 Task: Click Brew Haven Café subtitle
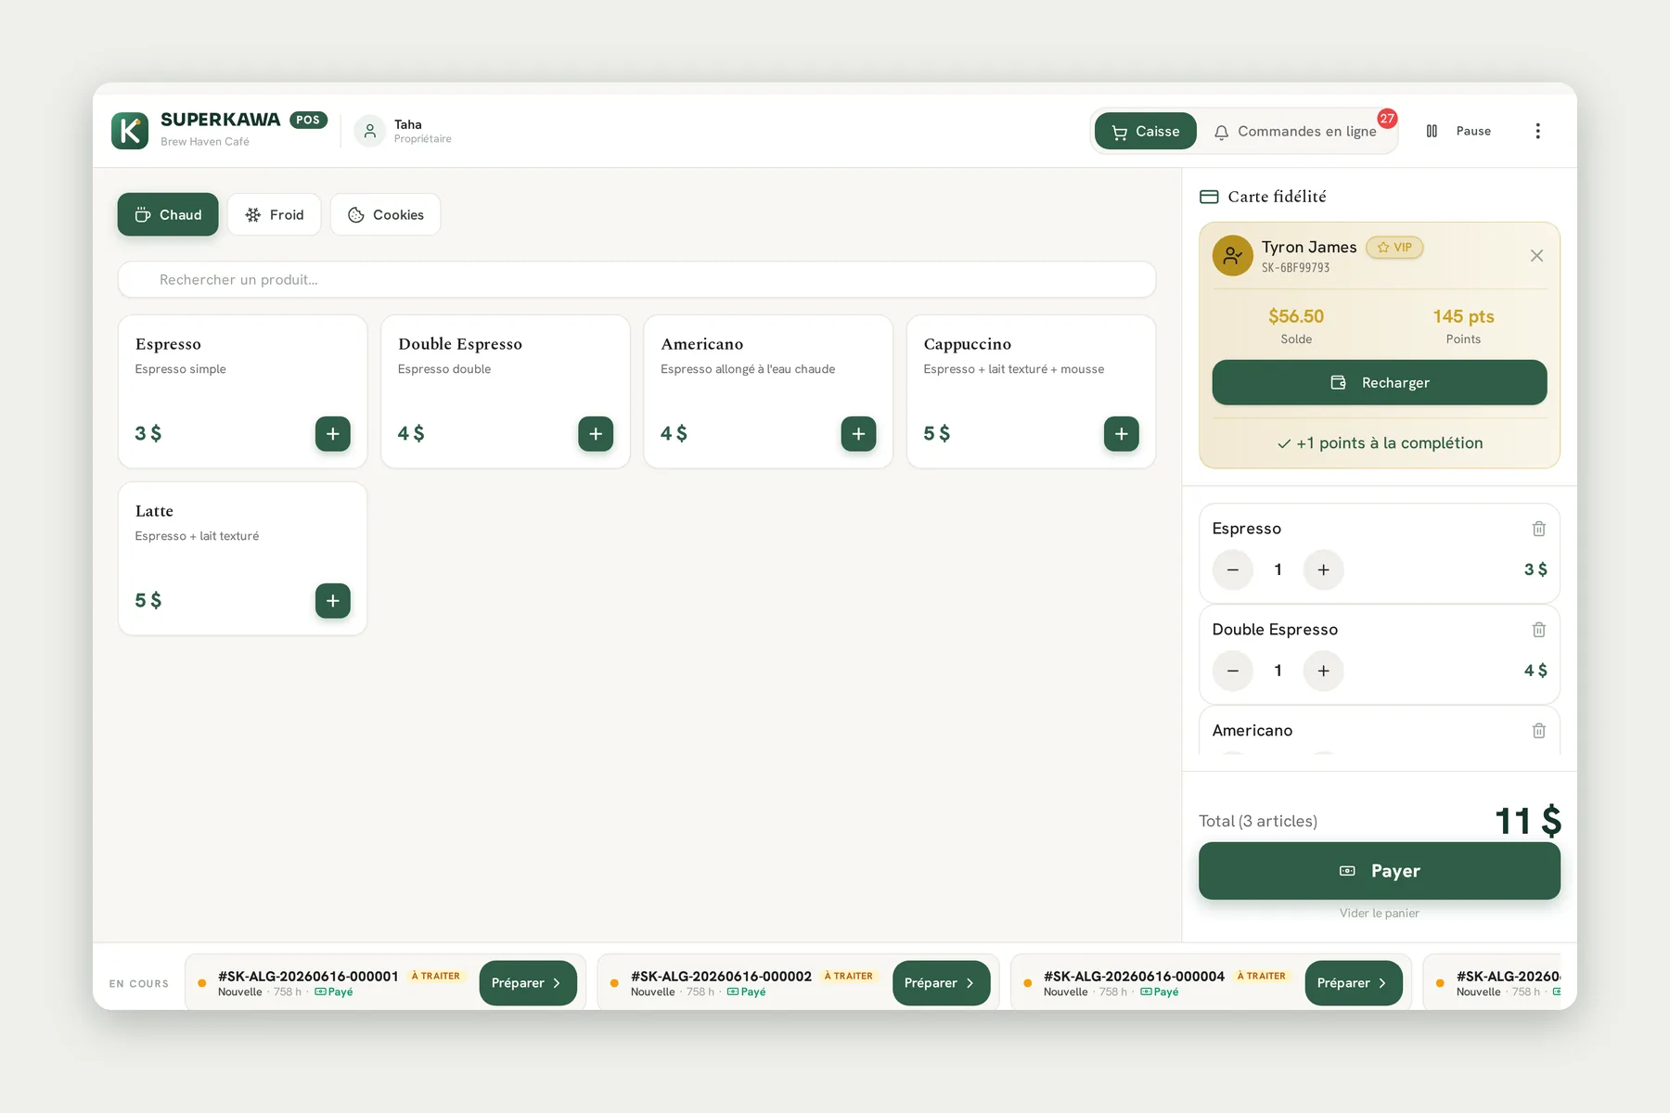(205, 142)
